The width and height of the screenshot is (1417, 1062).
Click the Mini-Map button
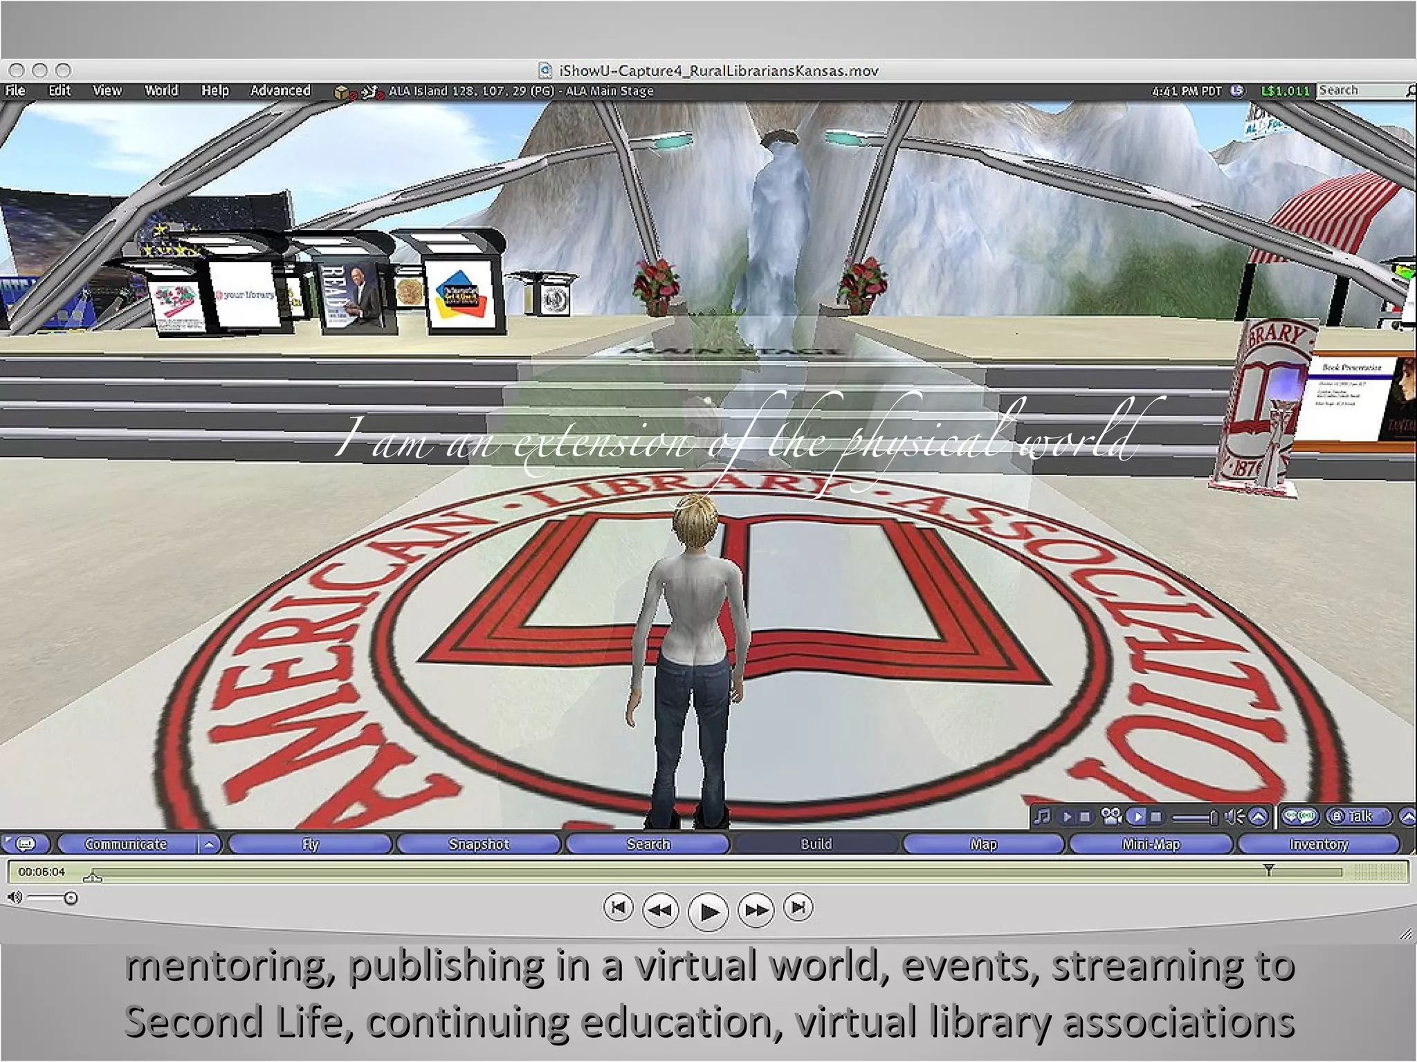(x=1151, y=844)
